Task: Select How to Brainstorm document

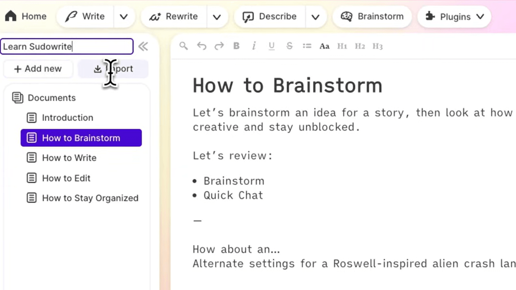Action: (x=81, y=138)
